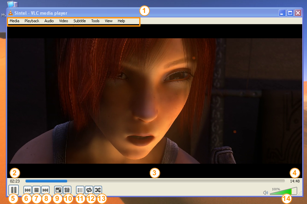Image resolution: width=307 pixels, height=204 pixels.
Task: Open the Help menu
Action: coord(121,21)
